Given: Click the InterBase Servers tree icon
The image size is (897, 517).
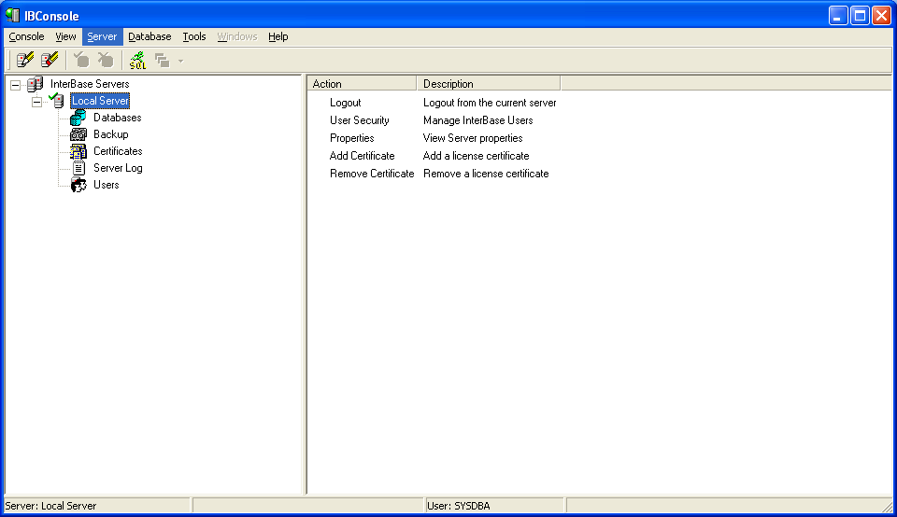Looking at the screenshot, I should [35, 84].
